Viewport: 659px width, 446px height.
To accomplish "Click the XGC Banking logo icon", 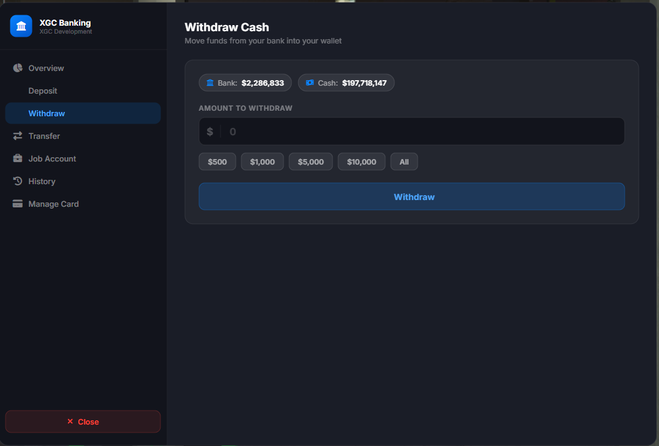I will pyautogui.click(x=21, y=26).
